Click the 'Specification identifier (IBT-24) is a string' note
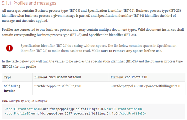 [x=99, y=48]
